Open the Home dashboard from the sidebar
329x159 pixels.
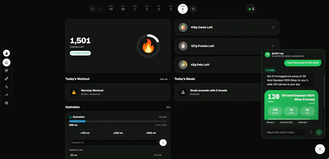click(x=7, y=62)
